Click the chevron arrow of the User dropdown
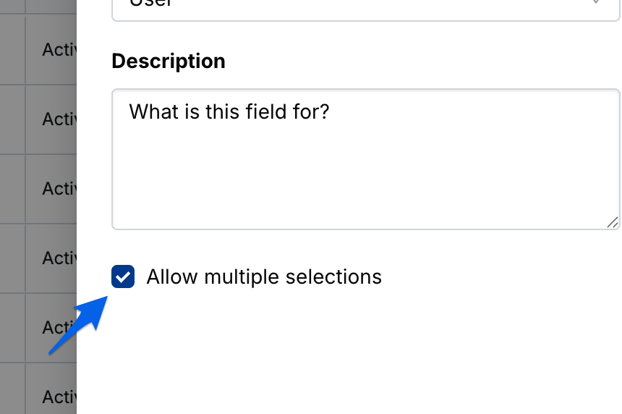Screen dimensions: 622x414 [596, 4]
